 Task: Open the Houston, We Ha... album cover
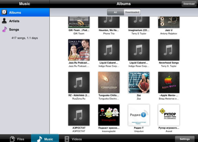tap(109, 22)
